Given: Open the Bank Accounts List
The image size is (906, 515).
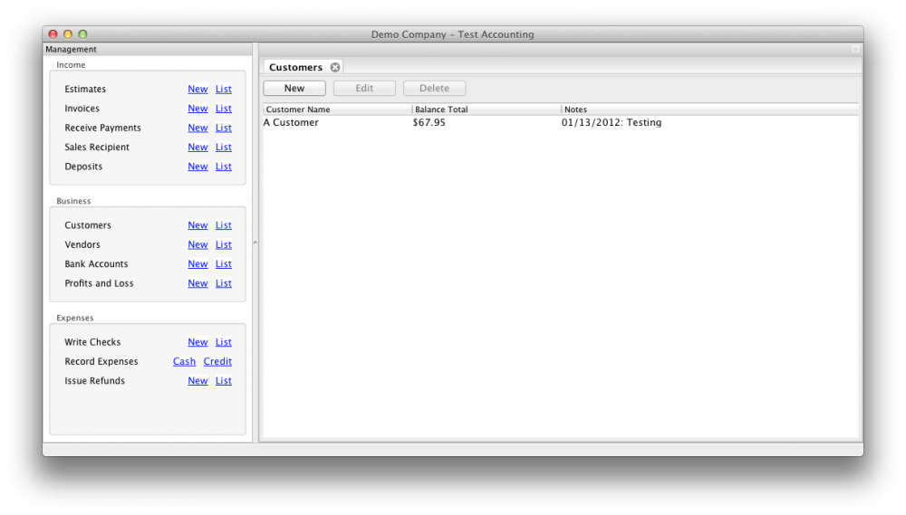Looking at the screenshot, I should point(224,264).
